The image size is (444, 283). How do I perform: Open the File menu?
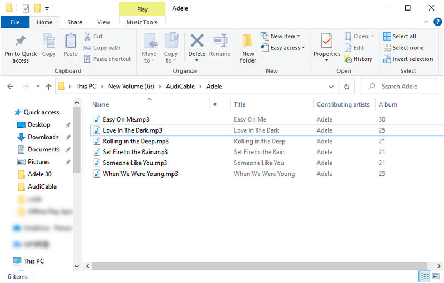point(15,22)
